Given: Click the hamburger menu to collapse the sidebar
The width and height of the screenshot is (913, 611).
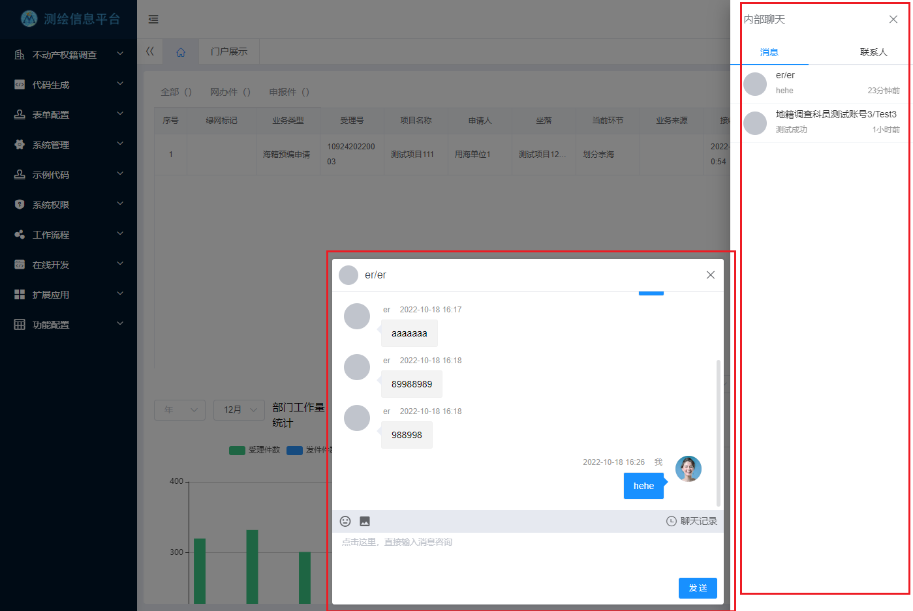Looking at the screenshot, I should (x=153, y=20).
